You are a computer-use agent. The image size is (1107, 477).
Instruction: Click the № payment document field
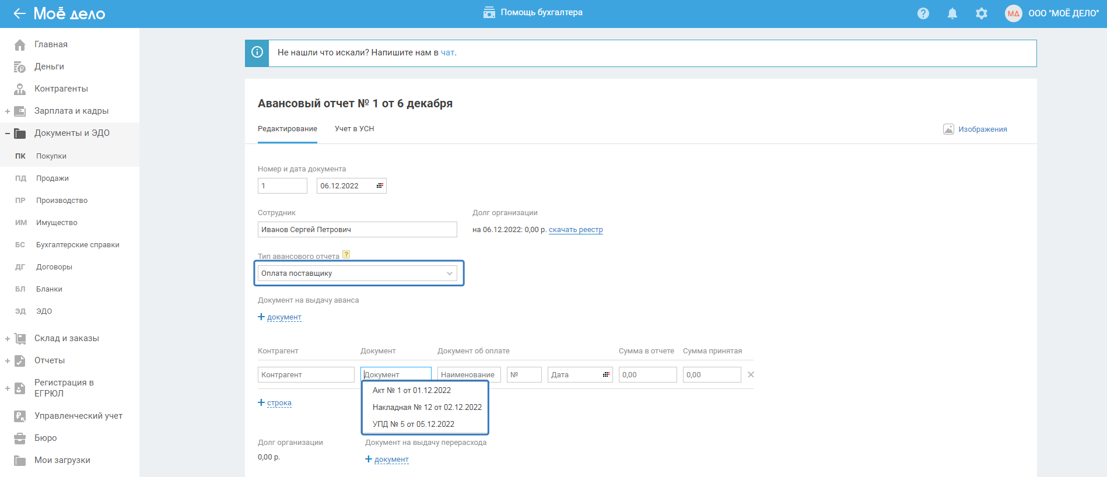click(524, 374)
